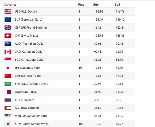Click the Sell column header
Screen dimensions: 155x127
pyautogui.click(x=117, y=5)
